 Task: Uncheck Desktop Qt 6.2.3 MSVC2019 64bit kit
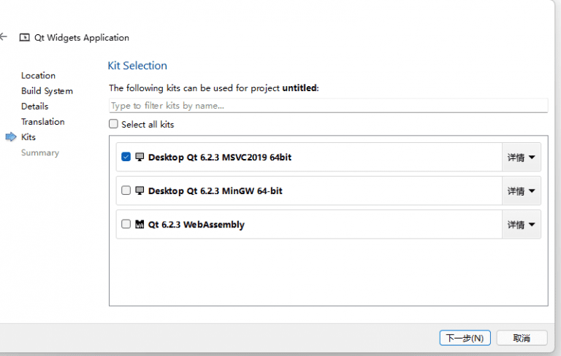pyautogui.click(x=126, y=157)
